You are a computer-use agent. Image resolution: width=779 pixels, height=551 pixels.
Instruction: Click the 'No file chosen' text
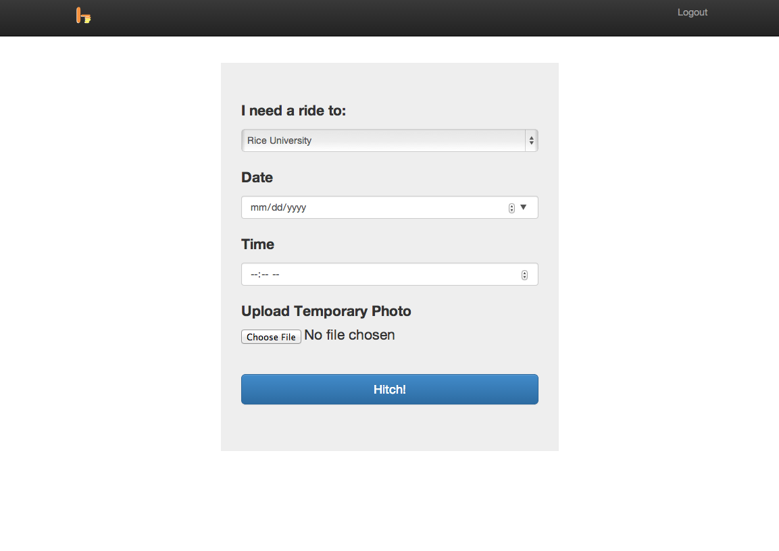click(349, 335)
